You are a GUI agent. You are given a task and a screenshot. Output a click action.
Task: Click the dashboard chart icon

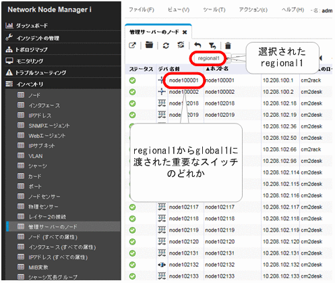9,26
